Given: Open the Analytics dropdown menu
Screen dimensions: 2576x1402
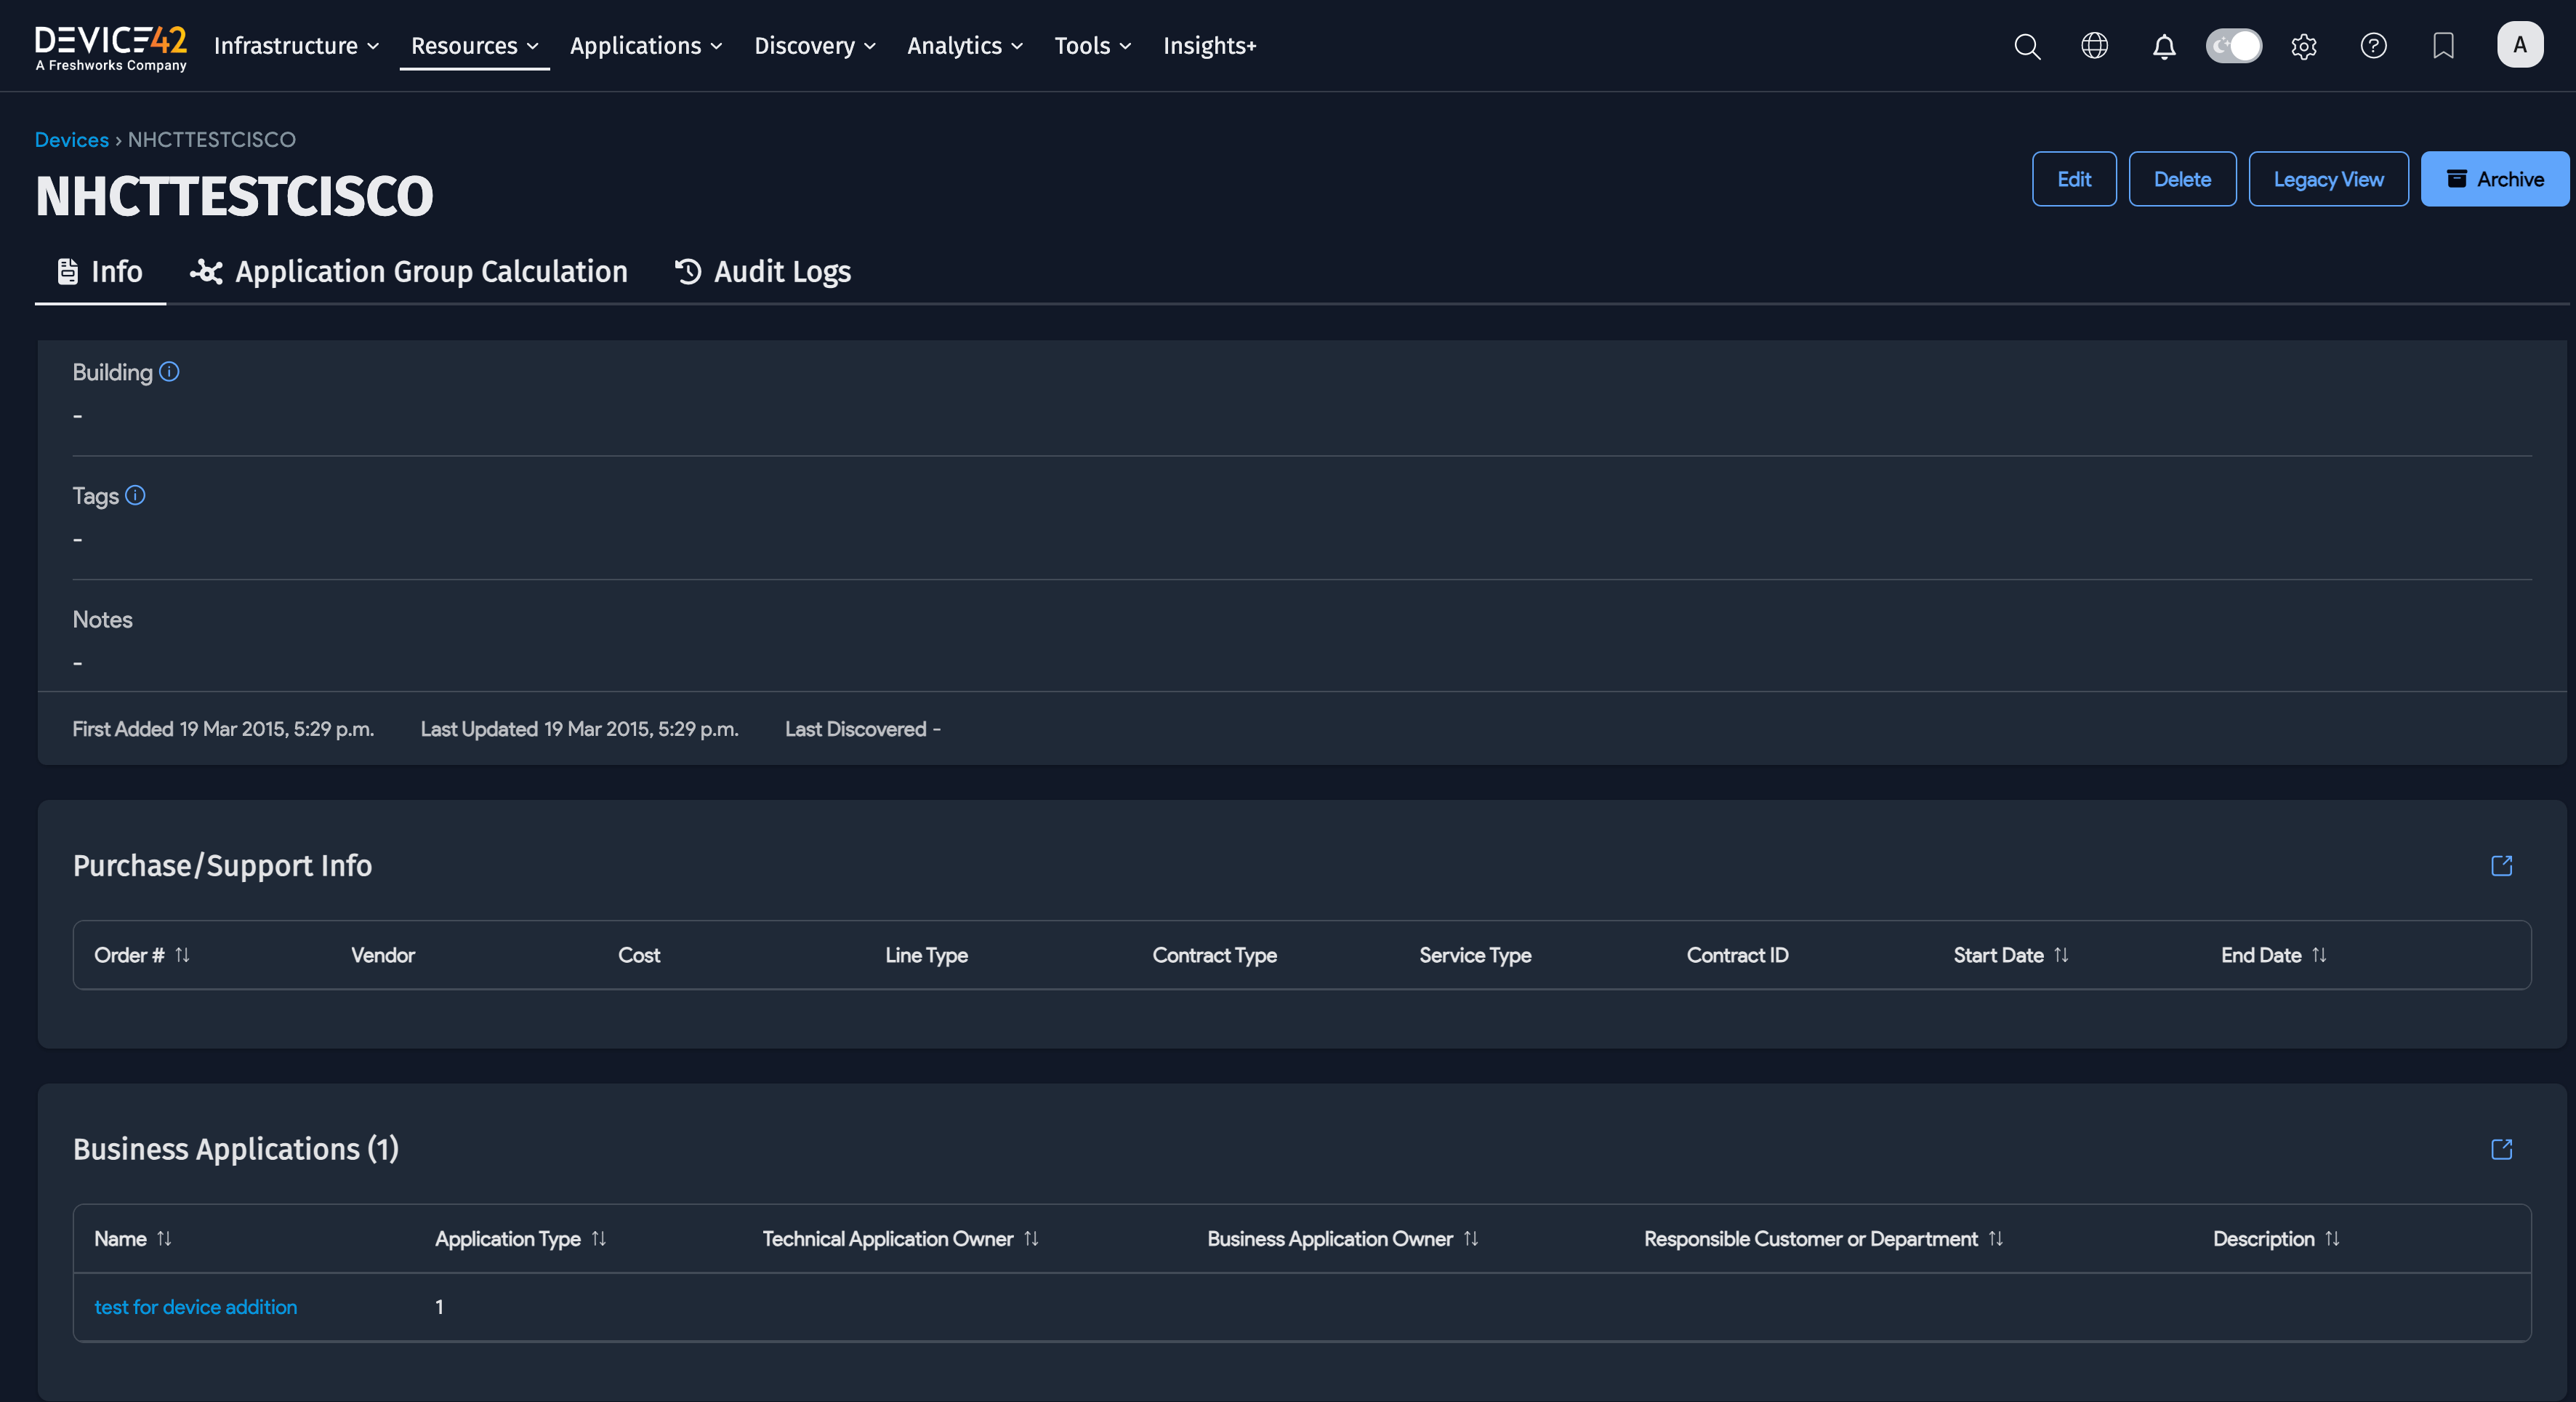Looking at the screenshot, I should point(964,46).
